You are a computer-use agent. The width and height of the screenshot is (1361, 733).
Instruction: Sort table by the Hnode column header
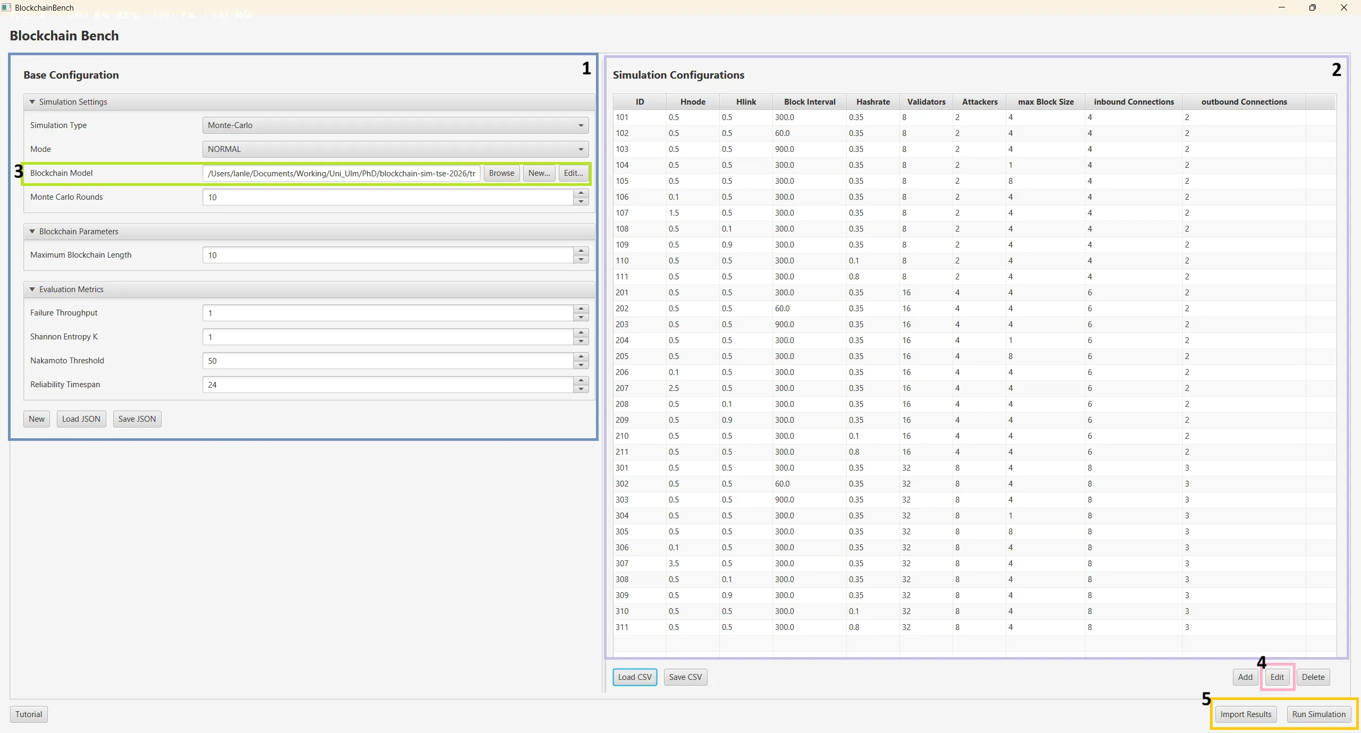[x=693, y=102]
